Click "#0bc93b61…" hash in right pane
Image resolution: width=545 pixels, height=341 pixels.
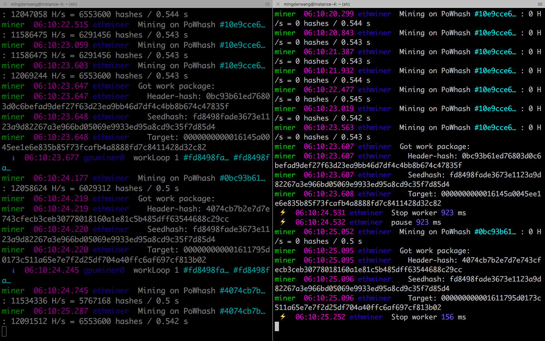[x=495, y=232]
